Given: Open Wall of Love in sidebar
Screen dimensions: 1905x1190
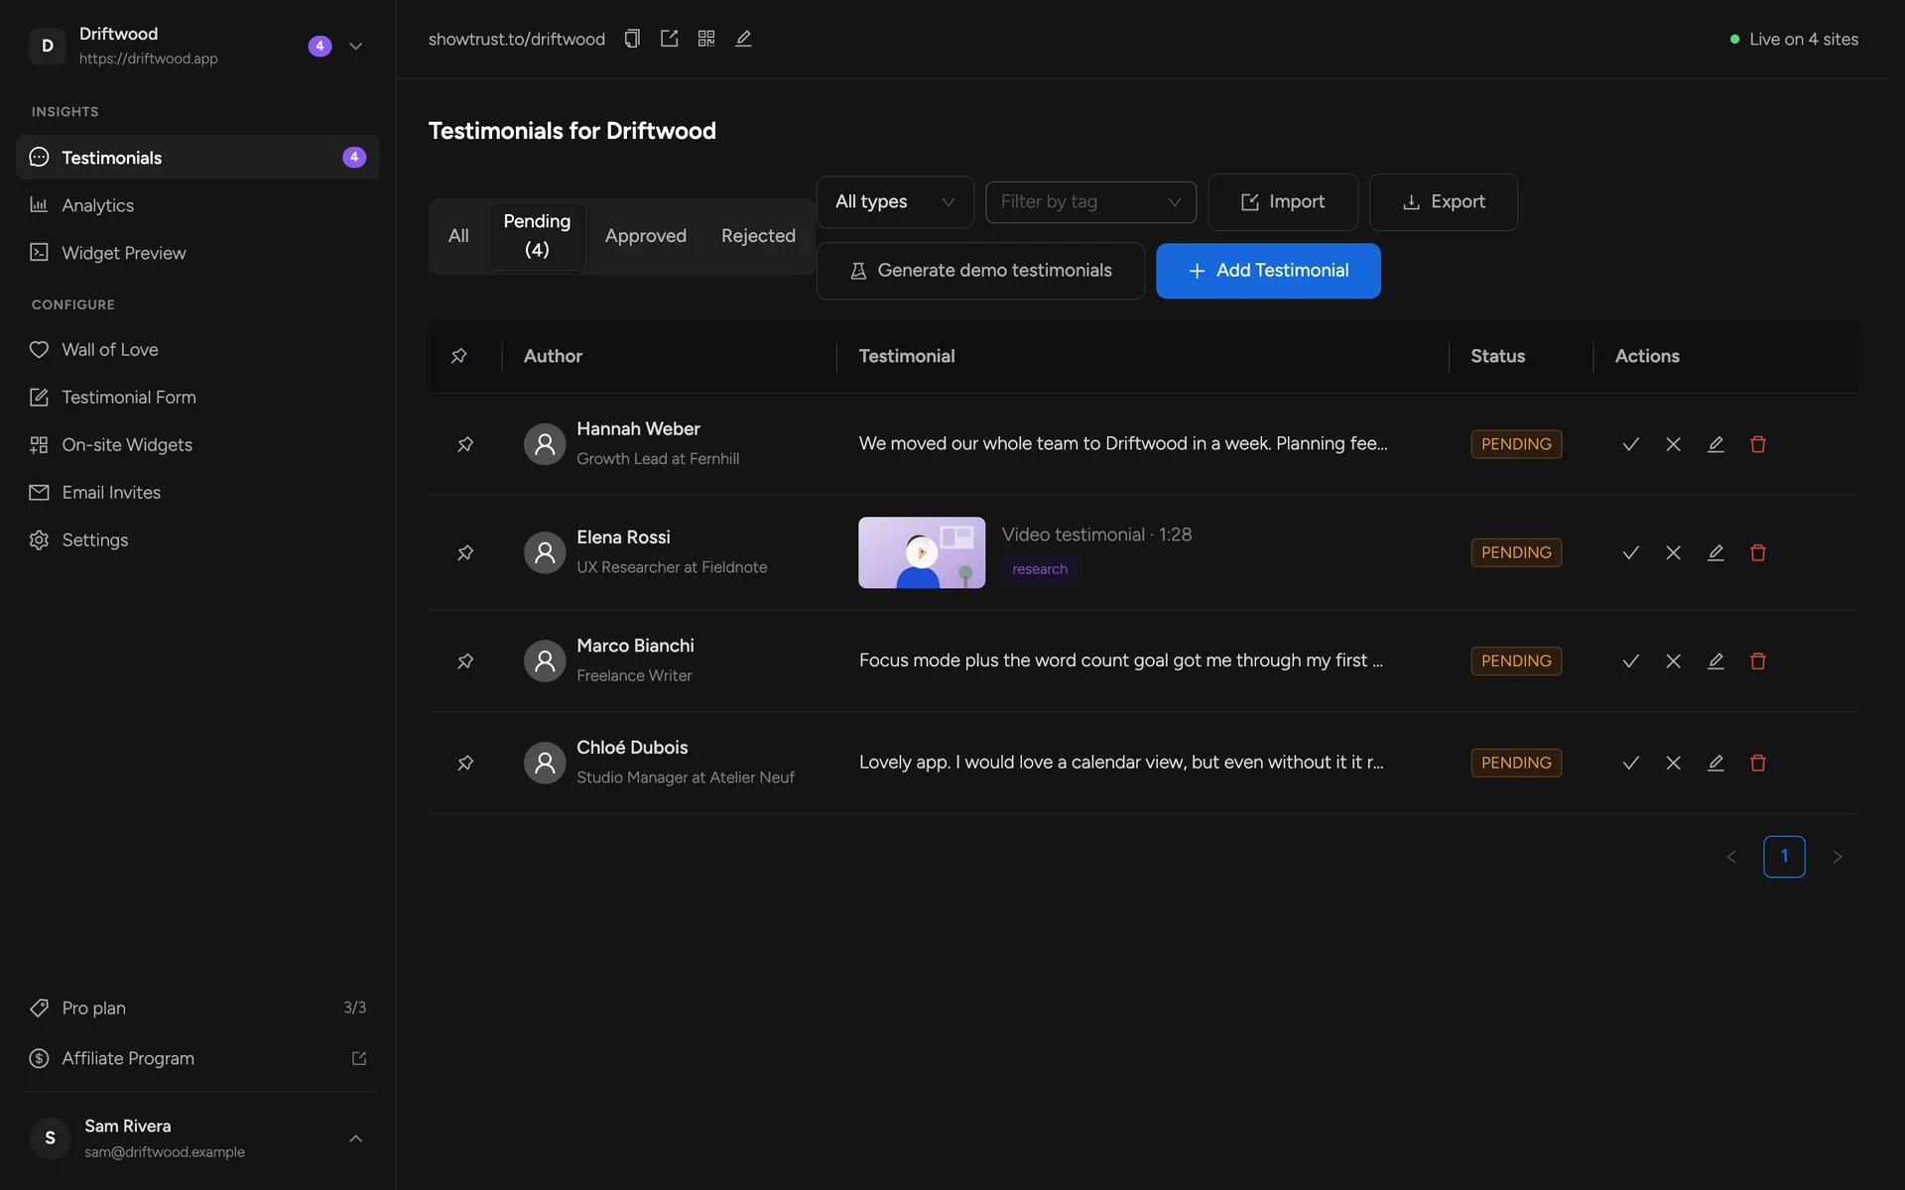Looking at the screenshot, I should [x=197, y=349].
